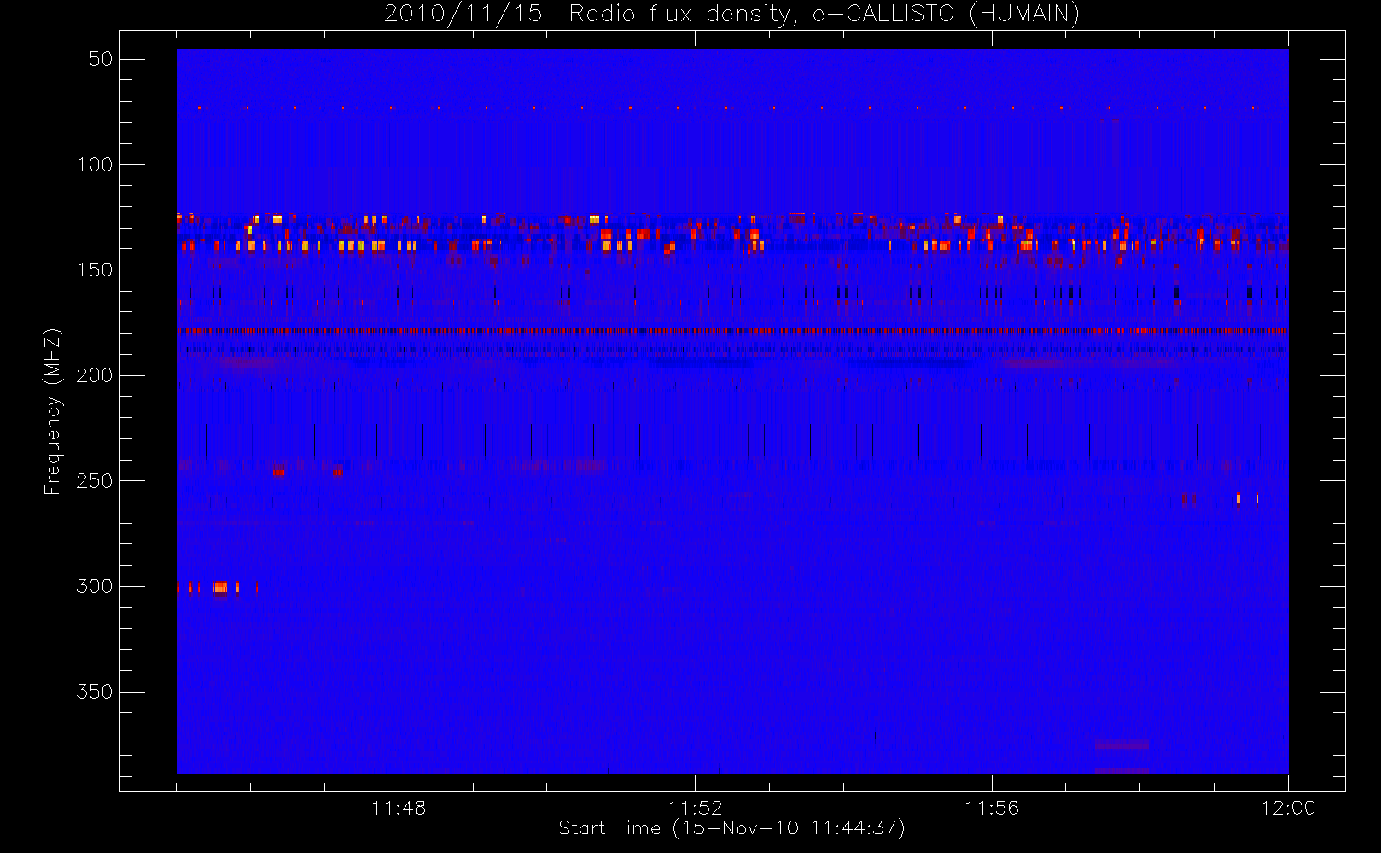Click the frequency tick label '200'
The width and height of the screenshot is (1381, 853).
[x=95, y=375]
